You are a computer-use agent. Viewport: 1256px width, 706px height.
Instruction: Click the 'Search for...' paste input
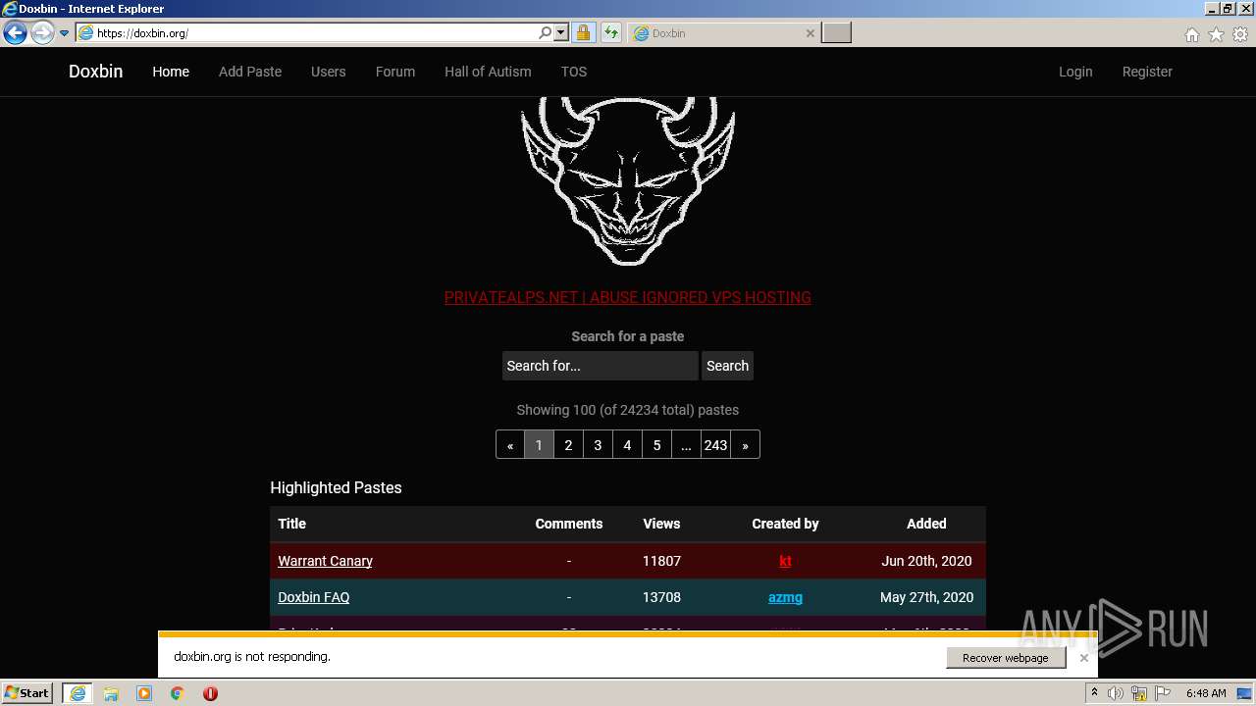point(600,366)
